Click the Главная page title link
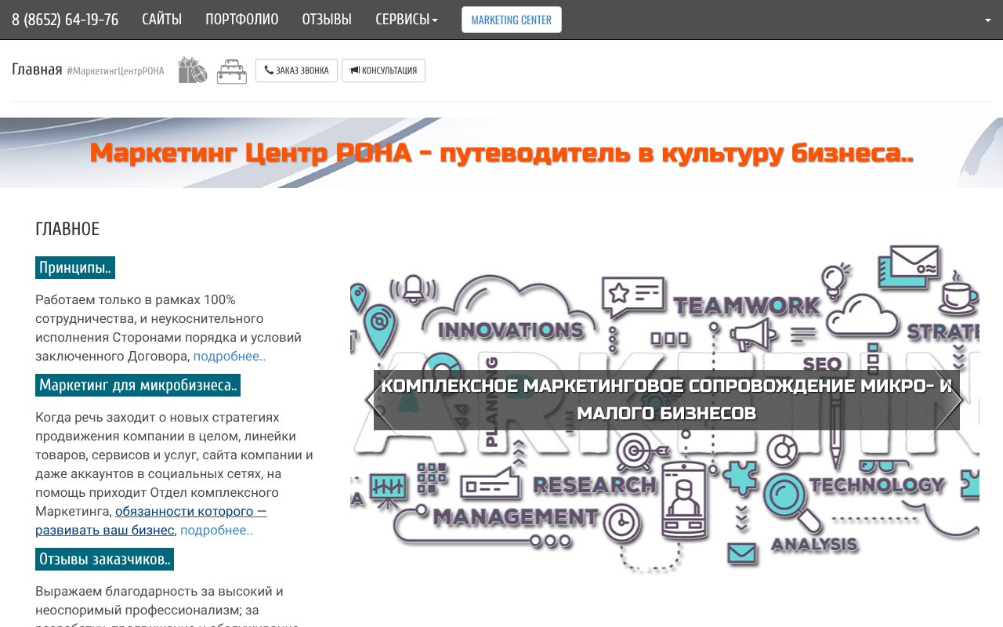The width and height of the screenshot is (1003, 627). 37,70
